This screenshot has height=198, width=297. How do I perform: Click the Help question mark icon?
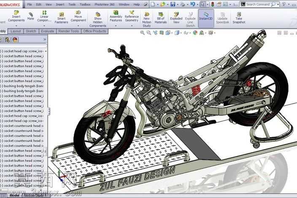tap(284, 4)
